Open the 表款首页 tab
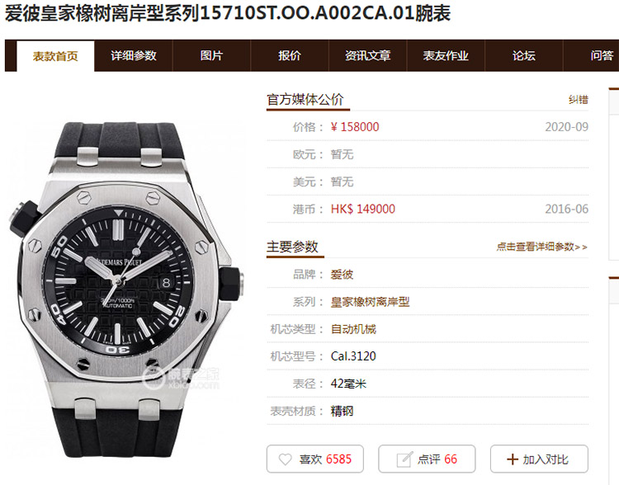Image resolution: width=619 pixels, height=485 pixels. click(x=55, y=55)
